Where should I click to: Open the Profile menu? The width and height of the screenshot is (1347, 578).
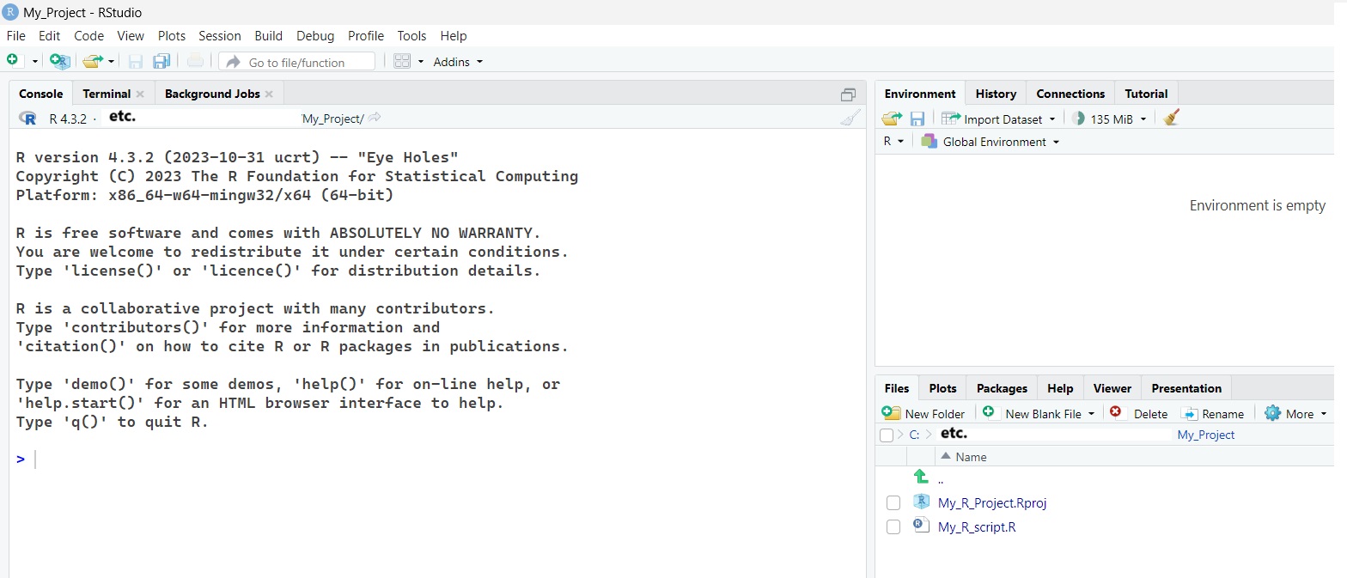coord(366,35)
